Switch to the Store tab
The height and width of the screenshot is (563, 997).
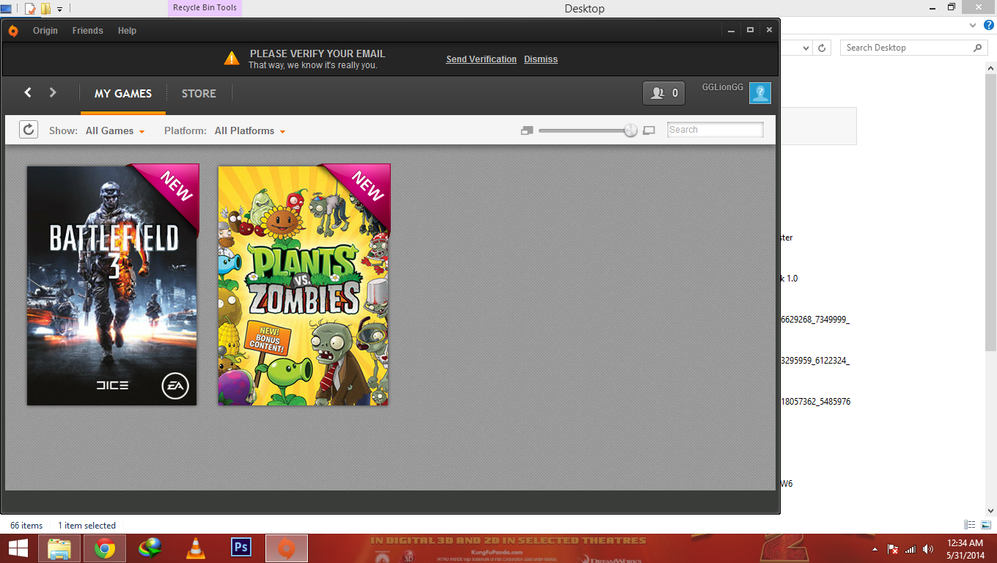tap(199, 94)
